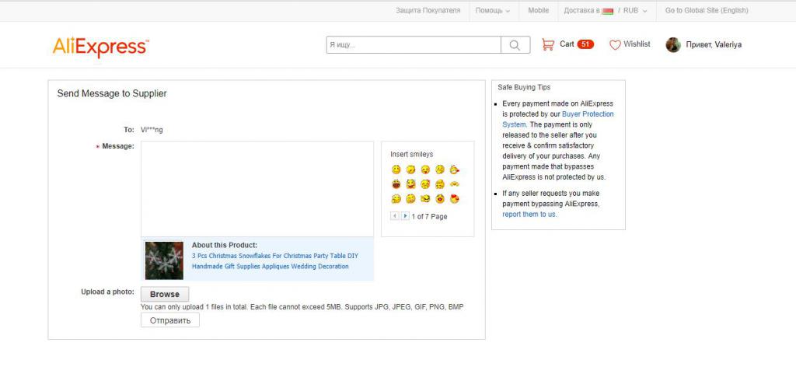Click the Insert smileys label
796x381 pixels.
[x=412, y=155]
